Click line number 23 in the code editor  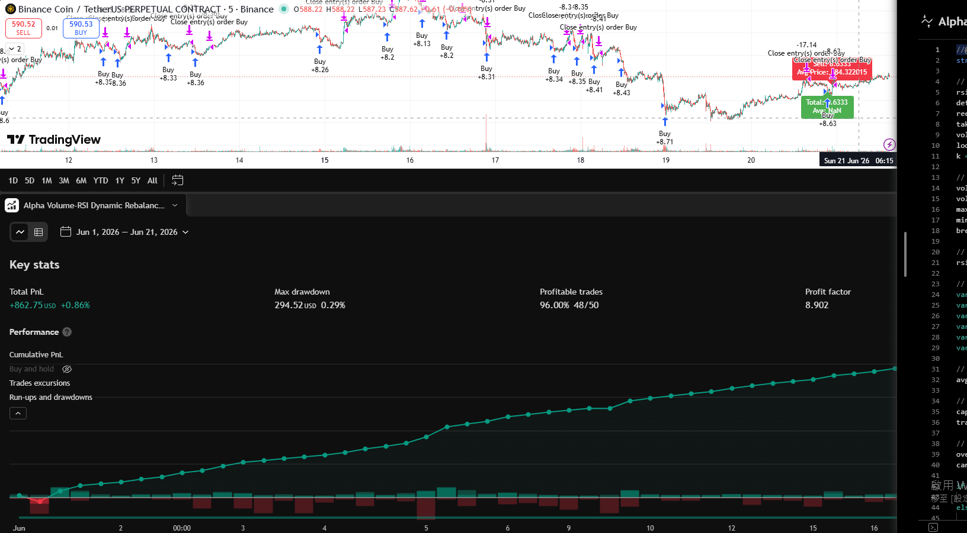[936, 284]
